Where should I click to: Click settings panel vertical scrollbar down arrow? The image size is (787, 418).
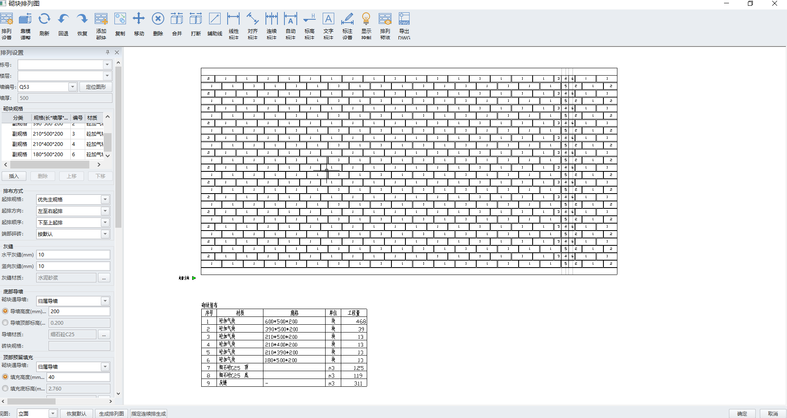[x=118, y=393]
